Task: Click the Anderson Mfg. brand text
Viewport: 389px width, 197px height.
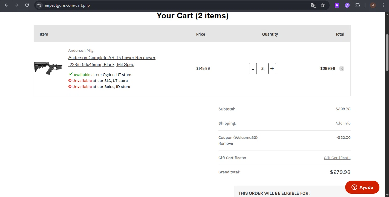Action: point(81,50)
